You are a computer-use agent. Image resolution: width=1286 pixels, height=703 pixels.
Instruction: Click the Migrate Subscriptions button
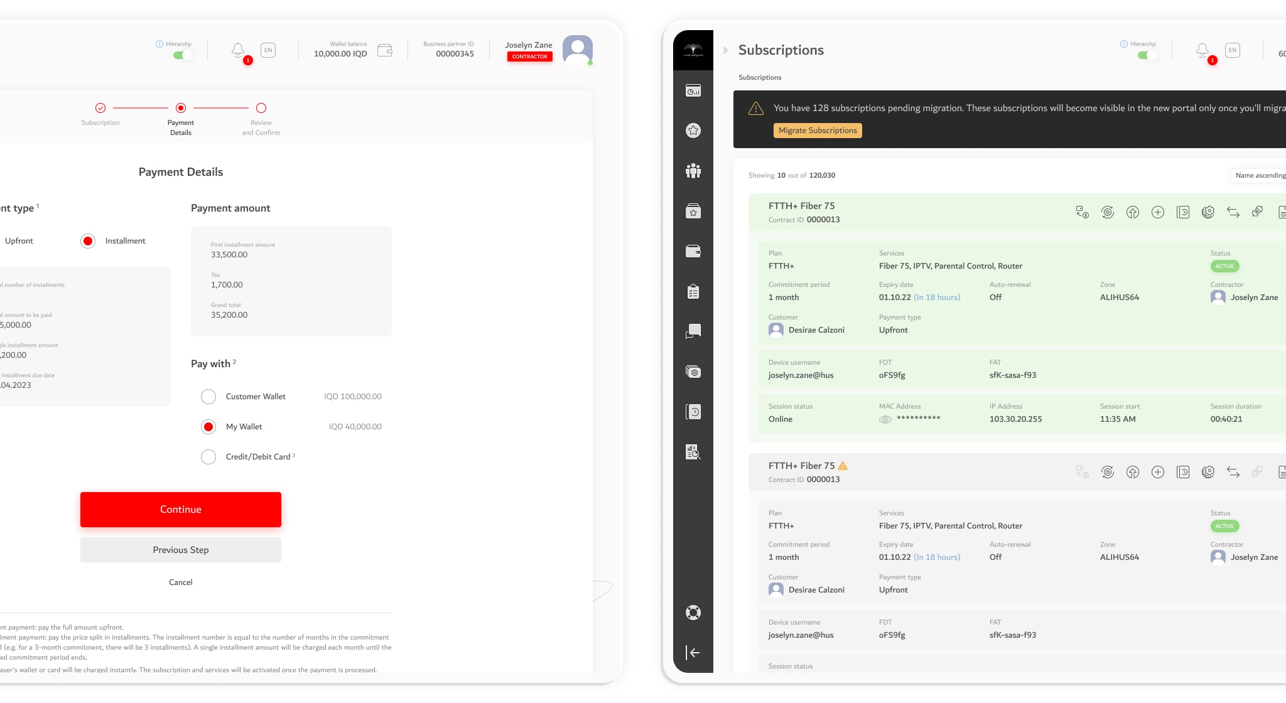click(x=818, y=131)
